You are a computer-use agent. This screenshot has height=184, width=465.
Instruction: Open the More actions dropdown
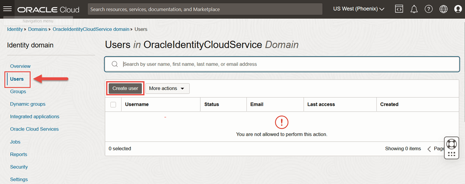pyautogui.click(x=167, y=88)
